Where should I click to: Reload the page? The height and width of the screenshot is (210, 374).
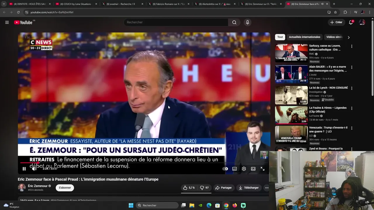coord(18,12)
